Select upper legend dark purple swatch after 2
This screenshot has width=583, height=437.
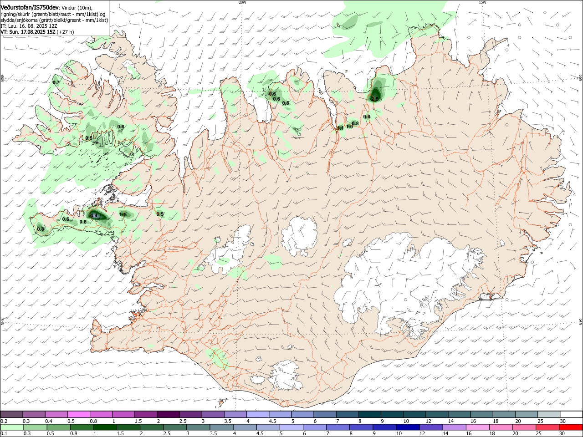click(x=168, y=415)
